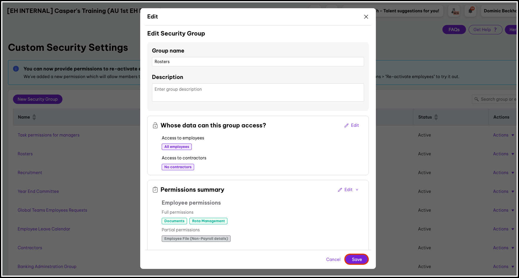The height and width of the screenshot is (278, 519).
Task: Click the search magnifier icon
Action: point(477,99)
